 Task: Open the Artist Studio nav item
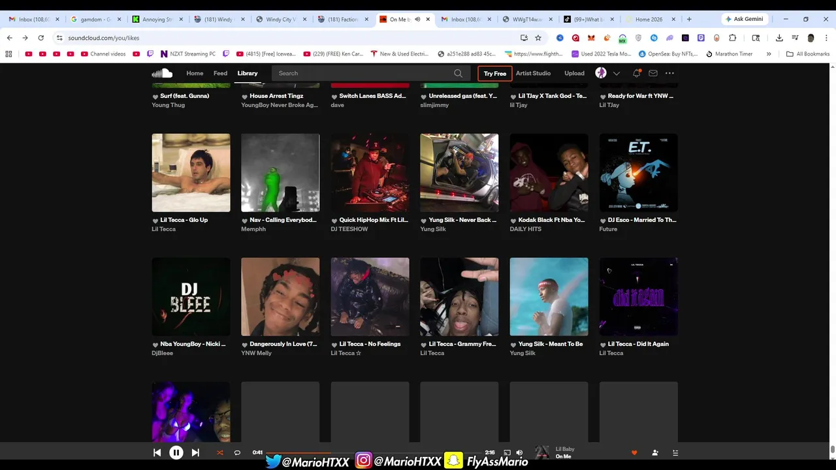pos(533,73)
